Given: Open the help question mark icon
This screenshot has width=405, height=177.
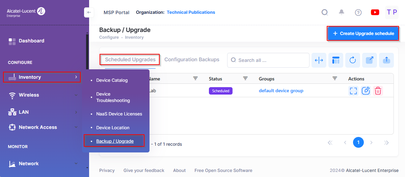Looking at the screenshot, I should click(x=358, y=12).
